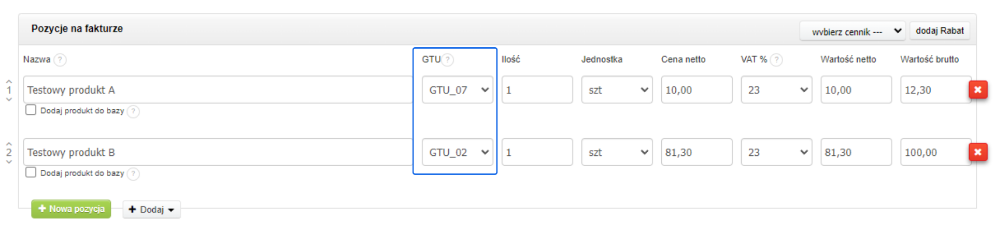Click the Testowy produkt A name field
The width and height of the screenshot is (995, 233).
coord(218,90)
